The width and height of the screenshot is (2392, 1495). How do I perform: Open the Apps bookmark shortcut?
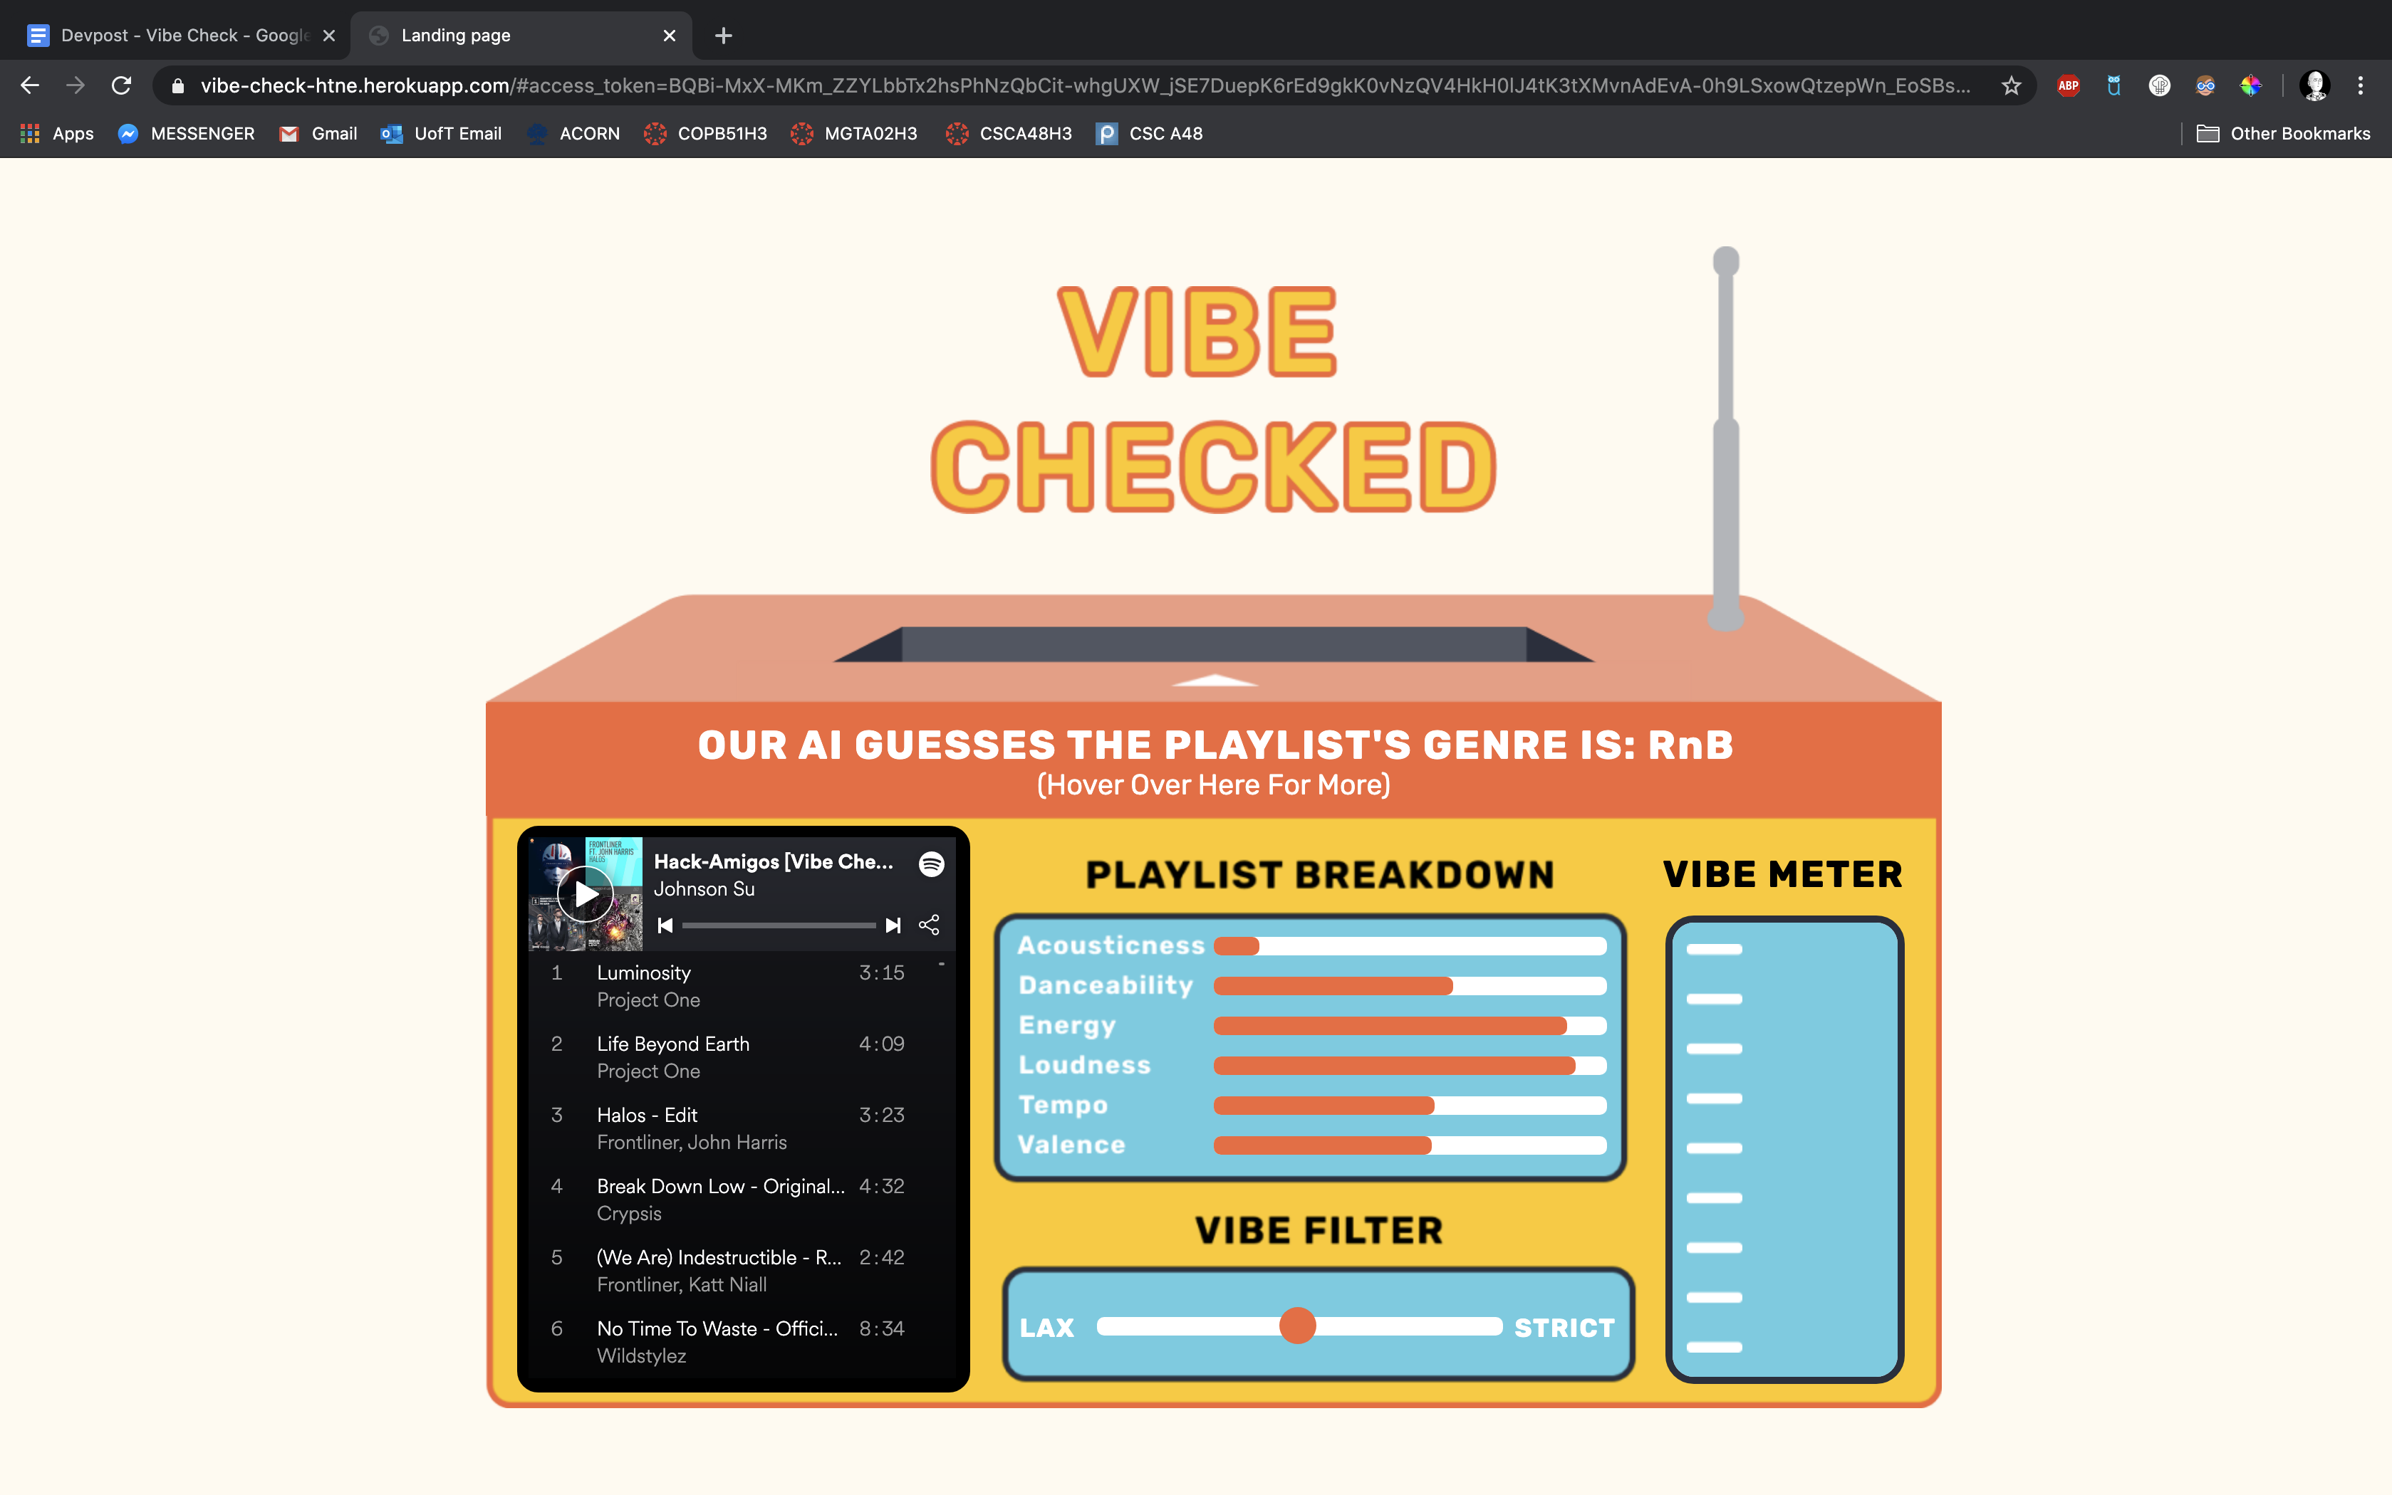[58, 134]
